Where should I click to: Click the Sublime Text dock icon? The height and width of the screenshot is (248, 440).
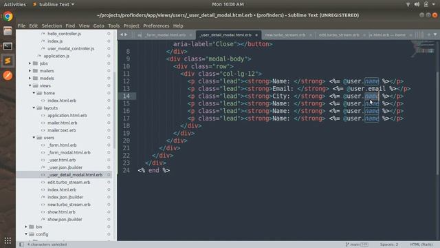click(8, 61)
